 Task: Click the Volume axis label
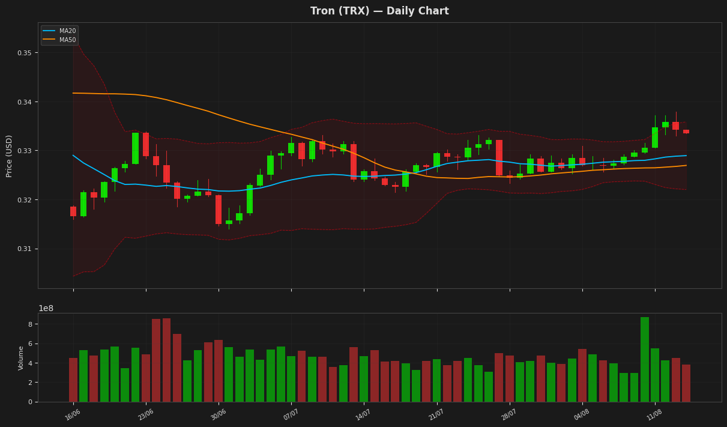click(x=21, y=358)
